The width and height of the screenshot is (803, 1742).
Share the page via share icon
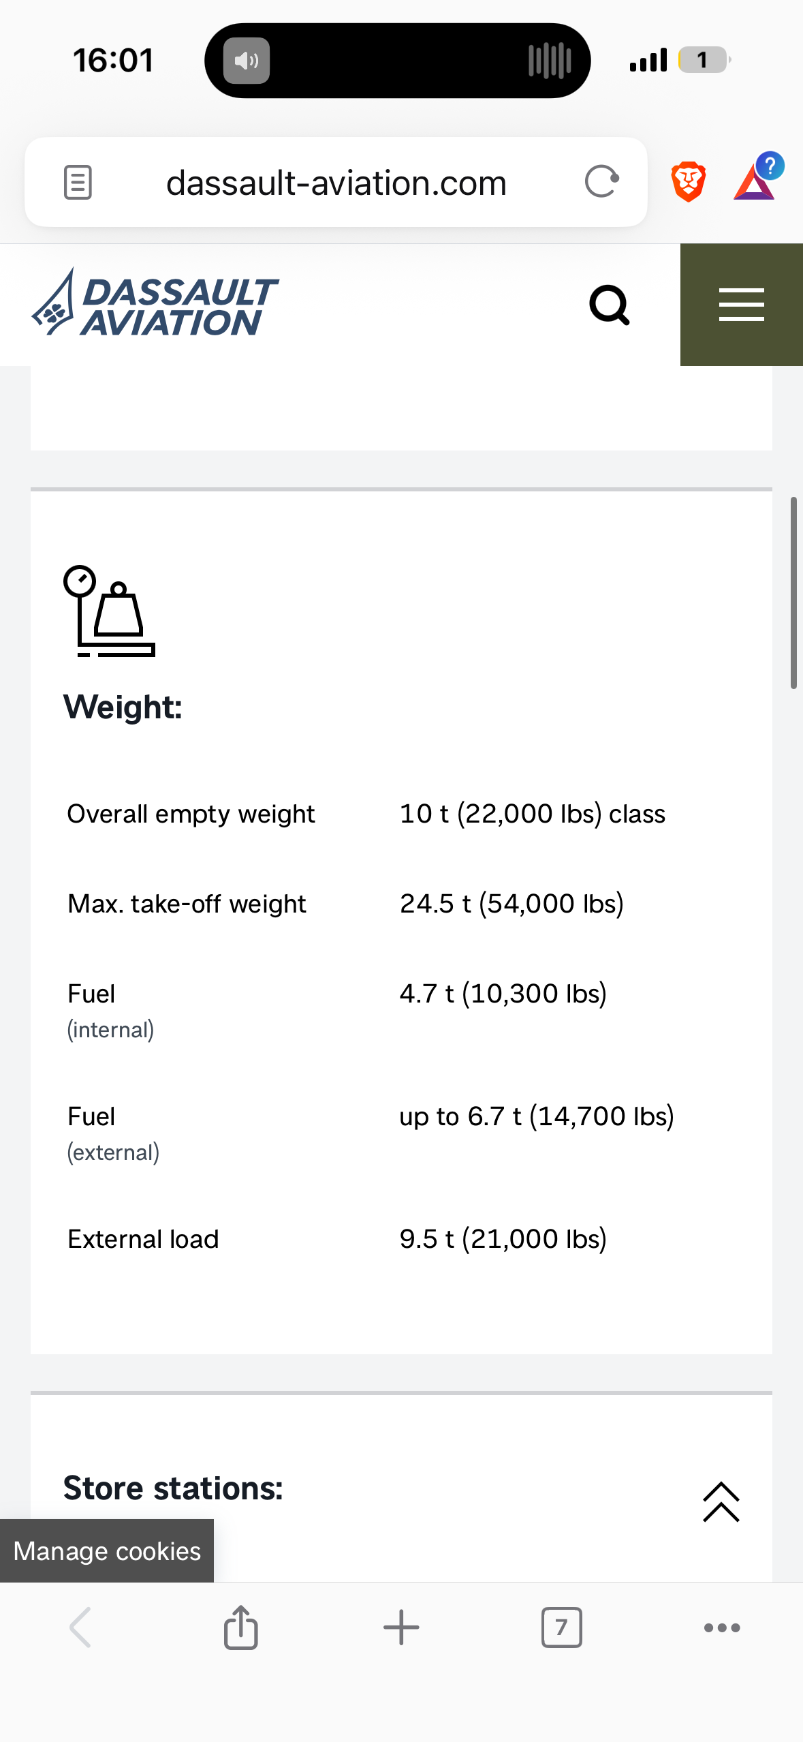(x=241, y=1628)
